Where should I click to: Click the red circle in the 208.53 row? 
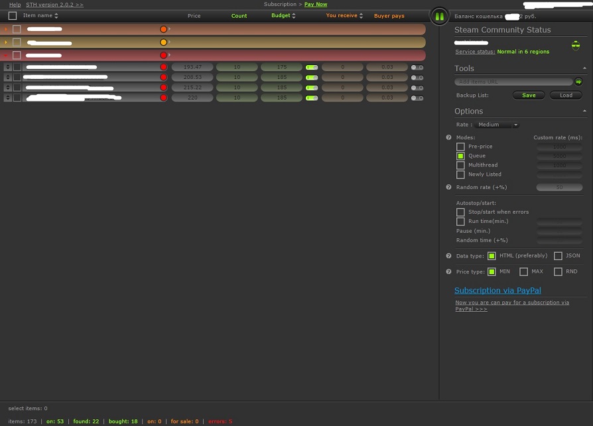[163, 77]
